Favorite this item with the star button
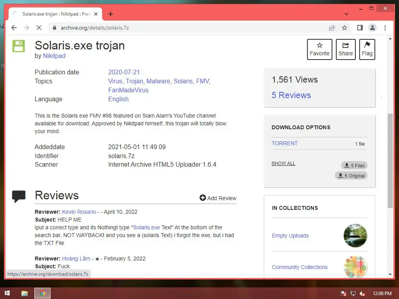The image size is (399, 299). (320, 49)
